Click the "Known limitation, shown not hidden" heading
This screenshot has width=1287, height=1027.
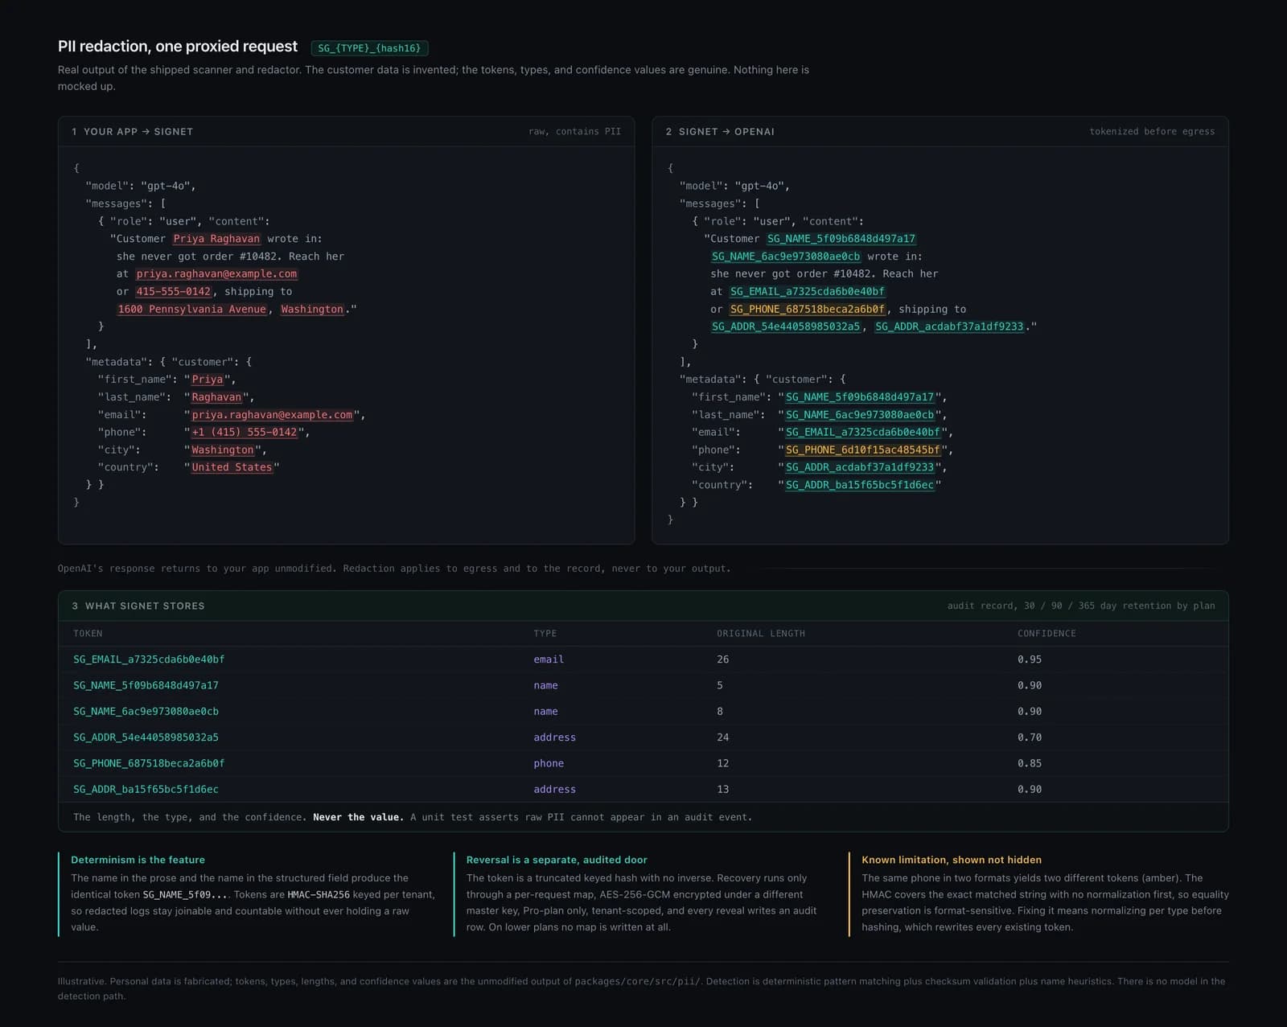pyautogui.click(x=952, y=860)
